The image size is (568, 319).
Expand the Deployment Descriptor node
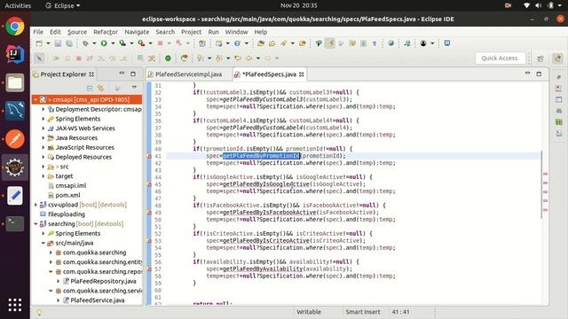pyautogui.click(x=43, y=109)
